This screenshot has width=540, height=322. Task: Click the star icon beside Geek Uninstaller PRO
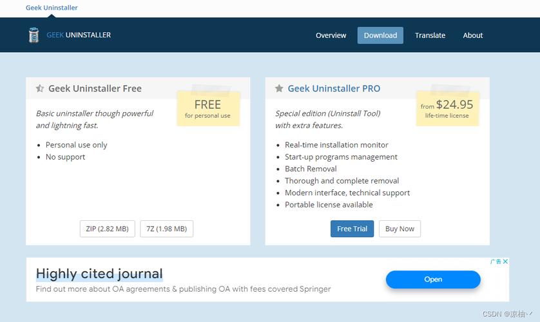pos(279,89)
